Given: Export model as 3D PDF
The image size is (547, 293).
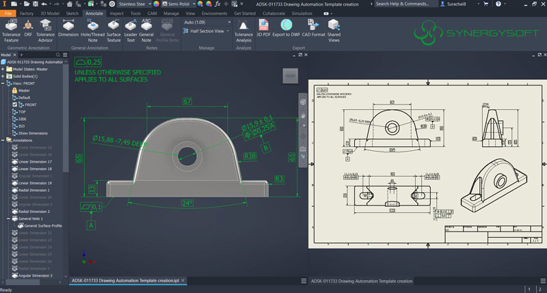Looking at the screenshot, I should [263, 29].
